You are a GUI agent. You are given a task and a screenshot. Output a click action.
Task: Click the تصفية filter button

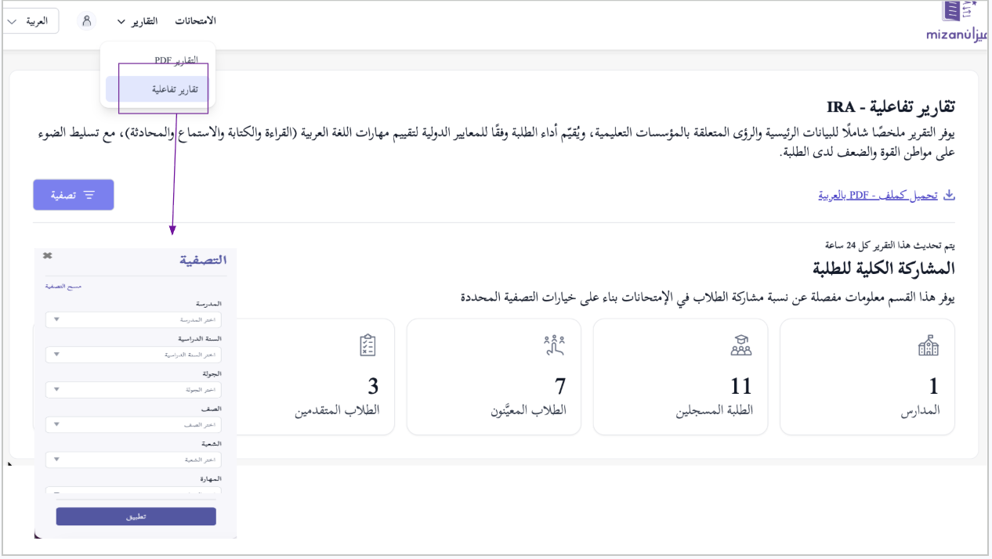coord(74,195)
